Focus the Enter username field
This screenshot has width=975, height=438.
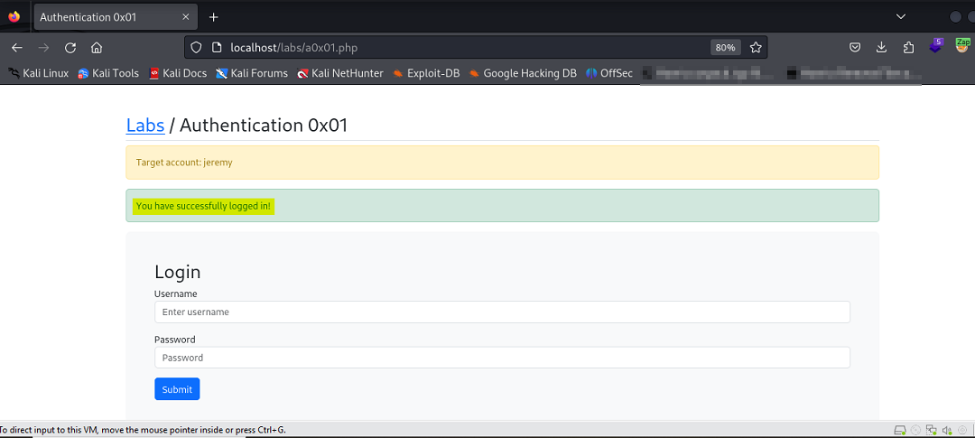pos(502,312)
